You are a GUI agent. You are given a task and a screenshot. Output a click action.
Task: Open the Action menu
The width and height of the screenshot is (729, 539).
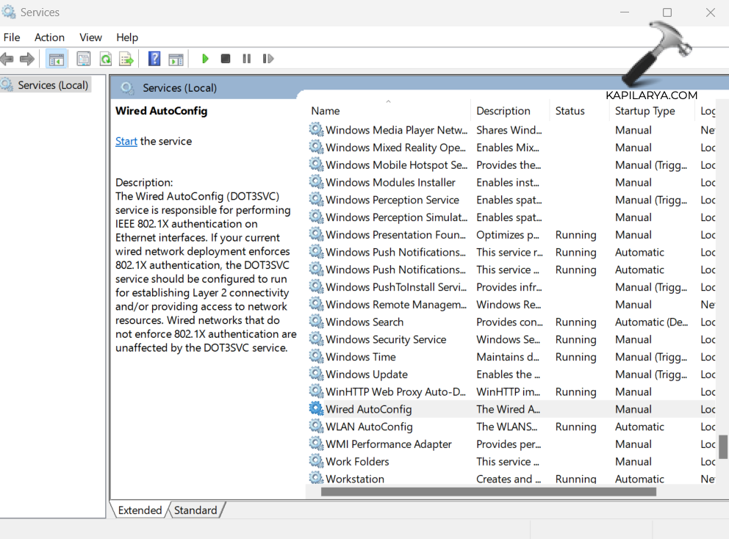(x=49, y=37)
